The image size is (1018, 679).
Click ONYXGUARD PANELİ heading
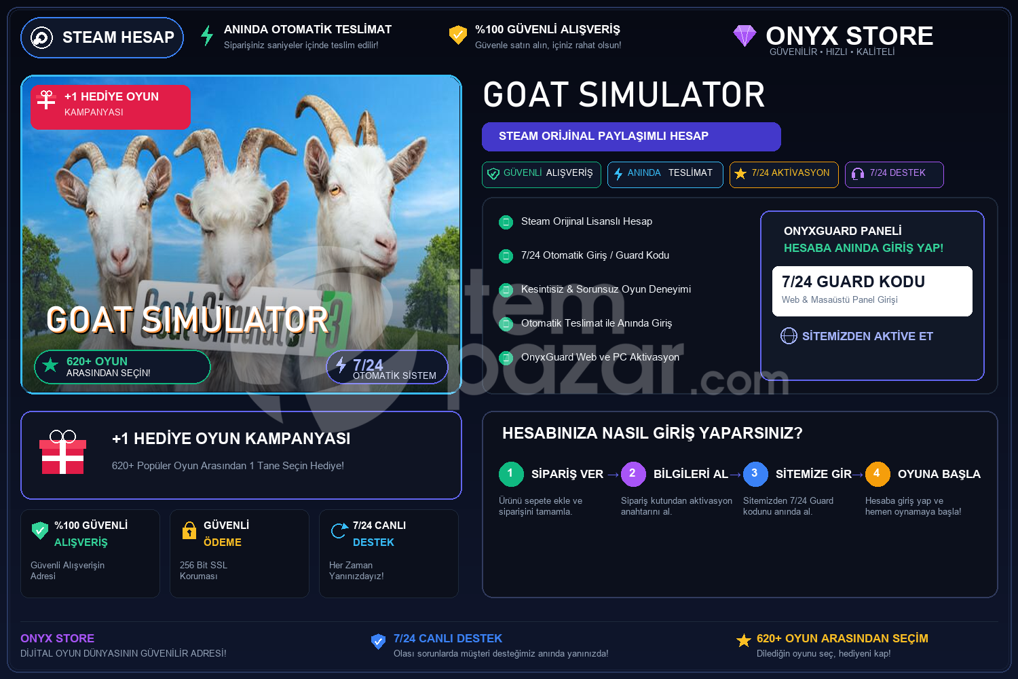pos(843,231)
